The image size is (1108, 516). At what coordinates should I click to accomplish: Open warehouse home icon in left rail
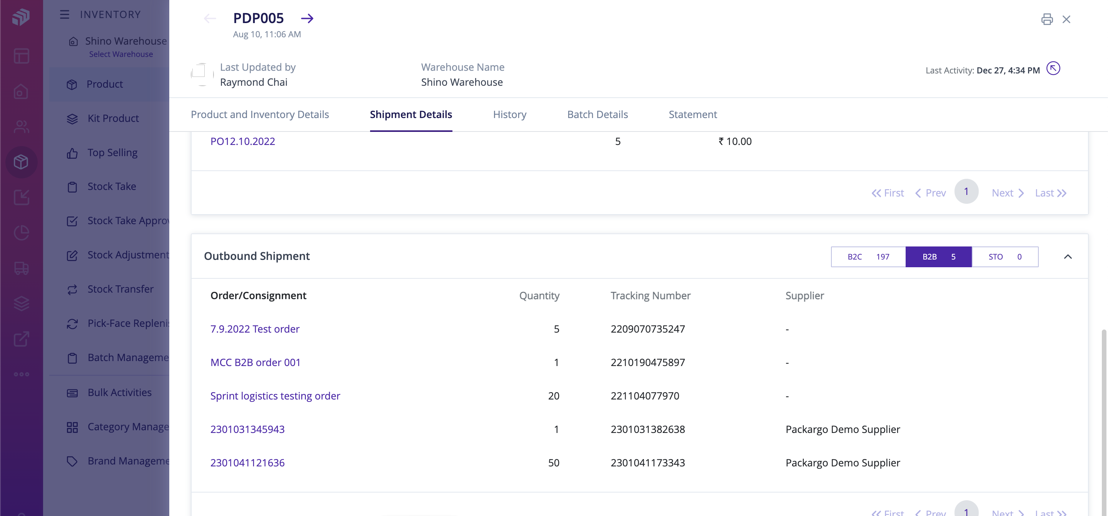point(21,91)
